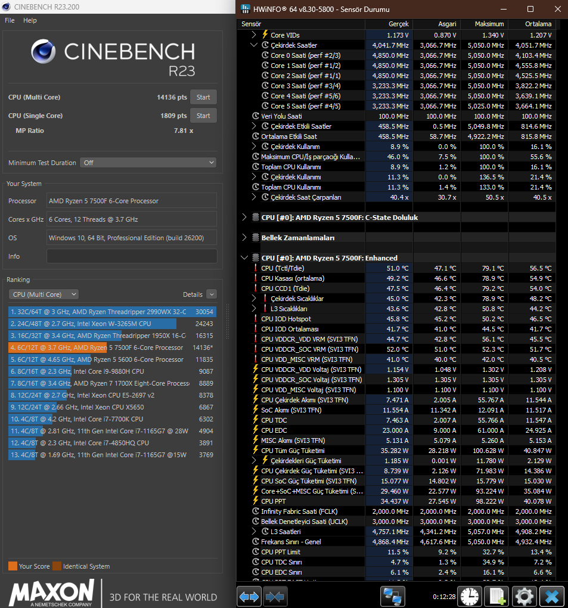
Task: Collapse the Ryzen 5 7500F Enhanced group
Action: click(x=244, y=258)
